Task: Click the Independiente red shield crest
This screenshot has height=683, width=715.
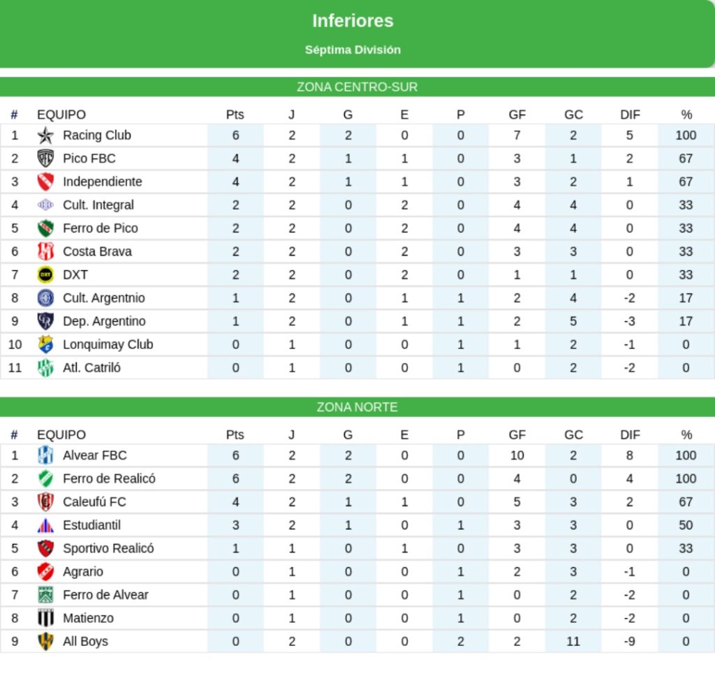Action: tap(45, 182)
